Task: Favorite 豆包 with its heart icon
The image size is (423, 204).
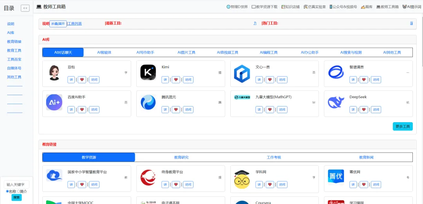Action: click(x=82, y=79)
